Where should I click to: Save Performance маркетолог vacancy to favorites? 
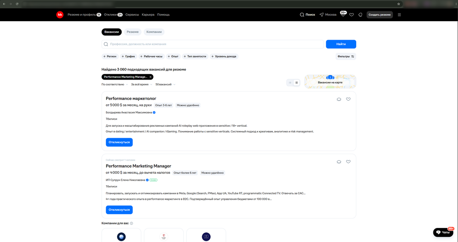(x=348, y=99)
